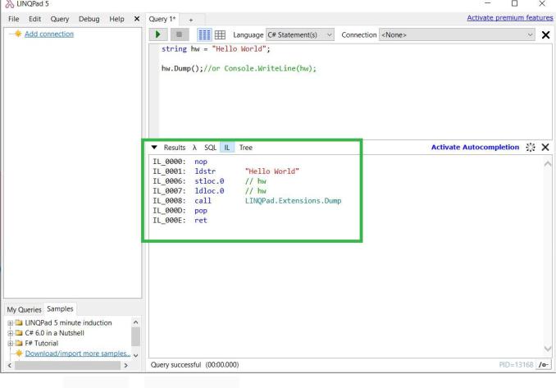Click Activate premium features link
This screenshot has height=388, width=556.
(x=510, y=18)
